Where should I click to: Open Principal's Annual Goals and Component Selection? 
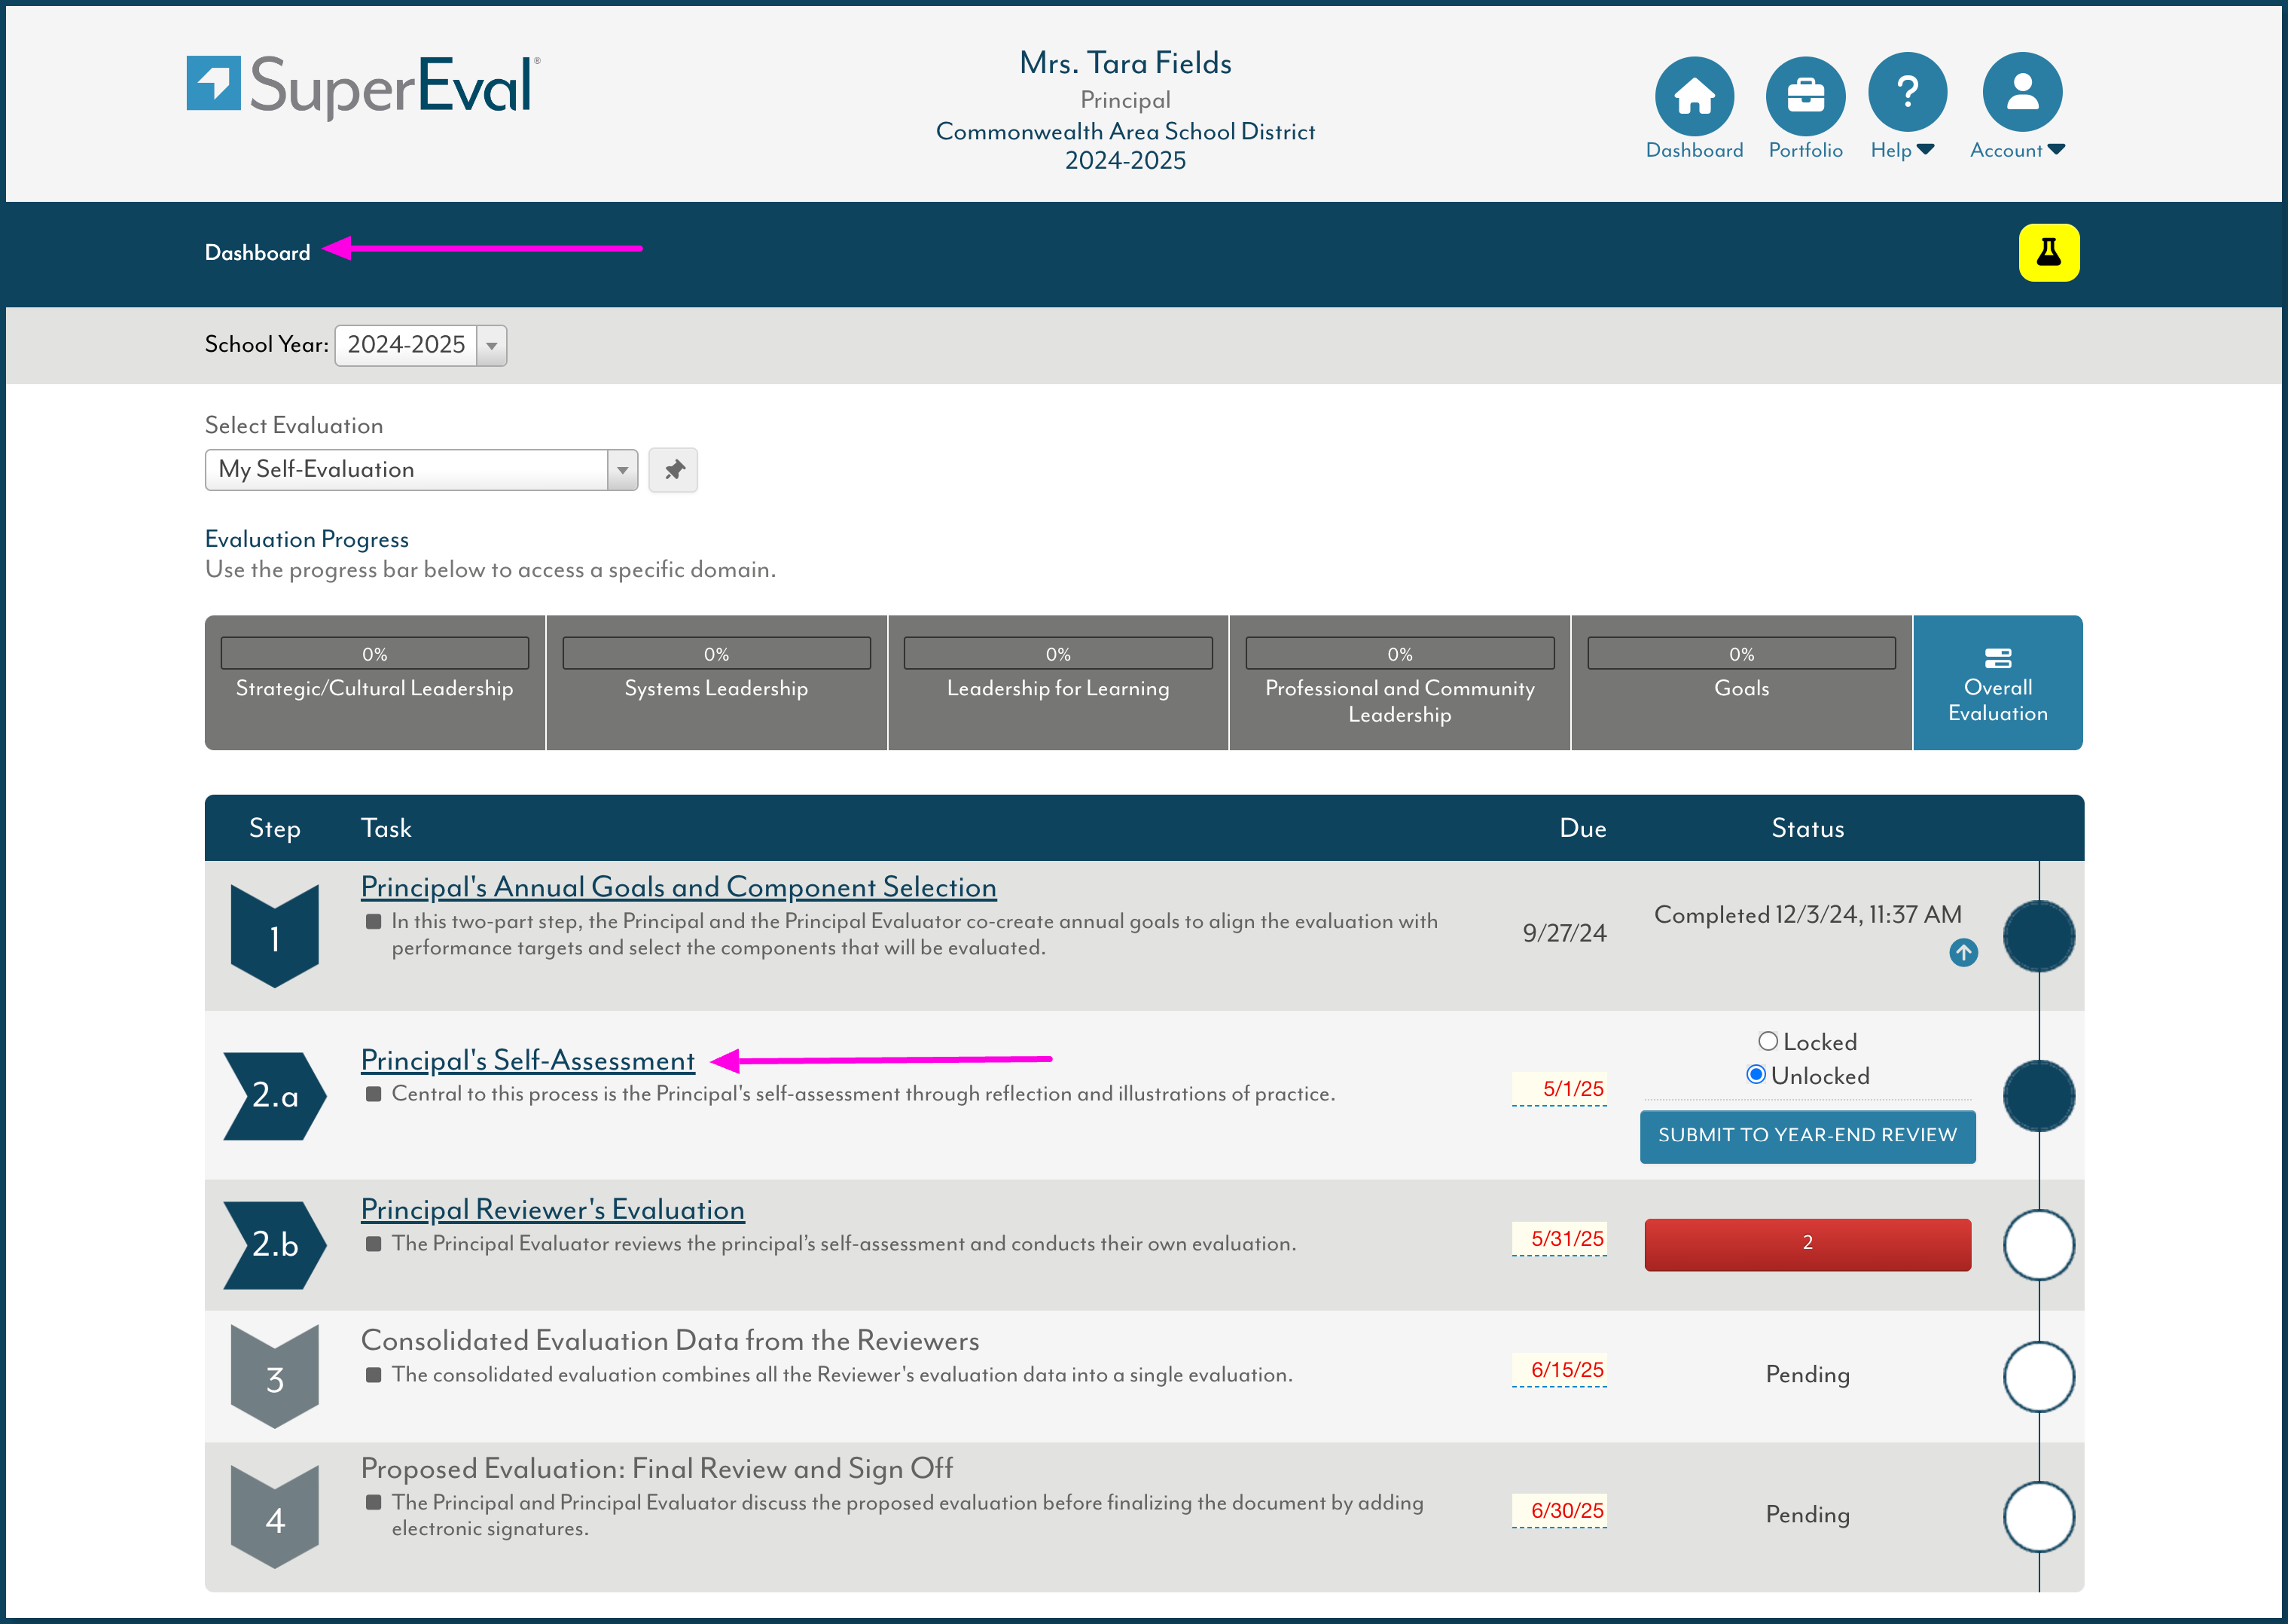click(x=679, y=888)
